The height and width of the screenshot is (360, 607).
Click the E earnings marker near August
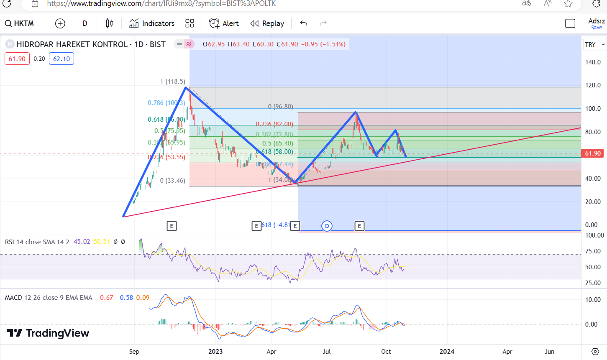359,226
